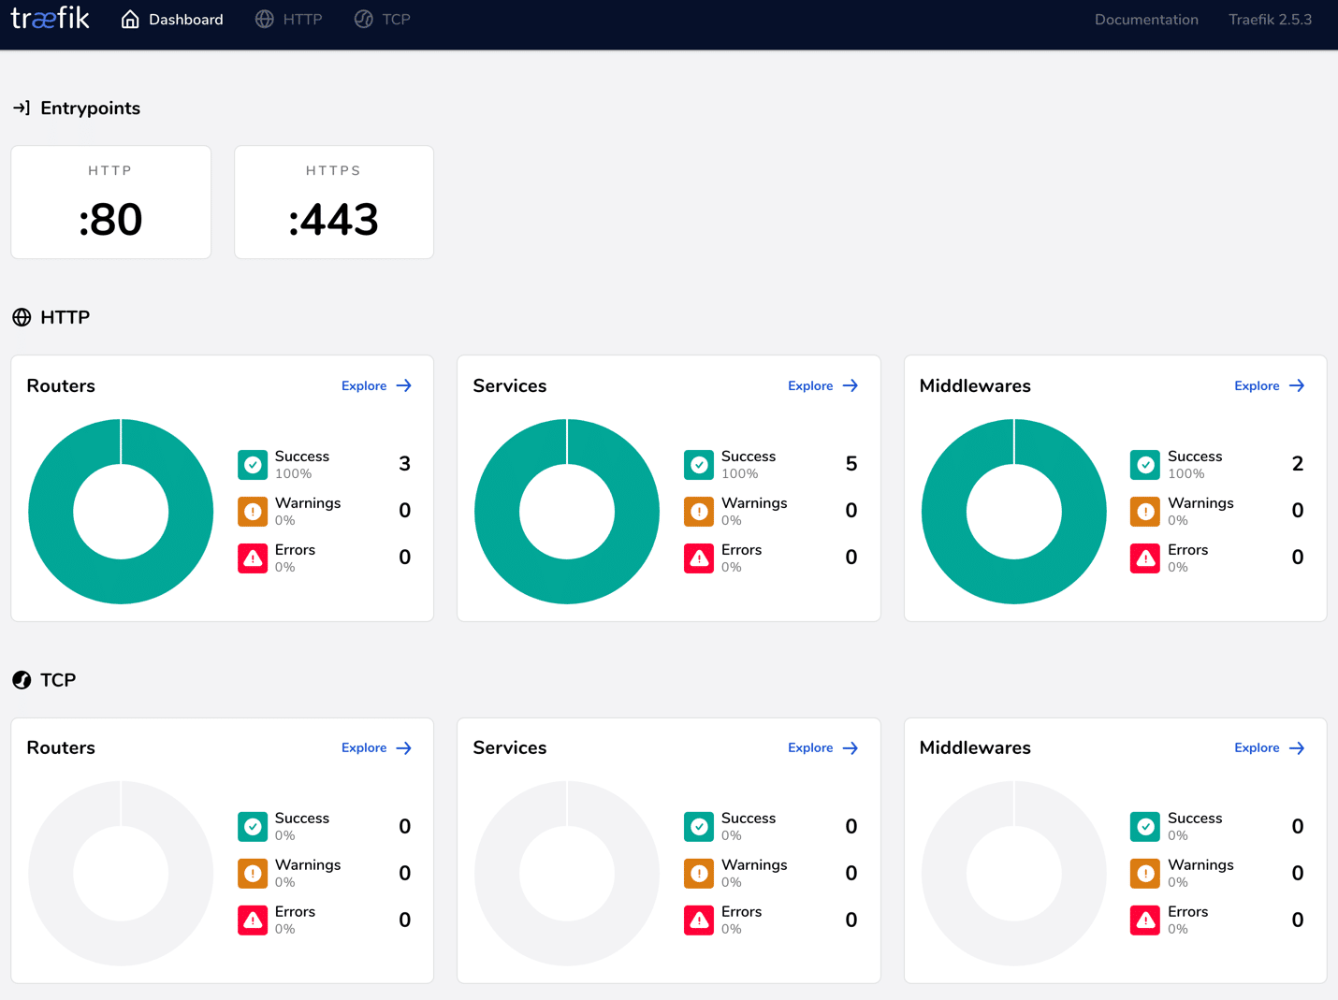Explore HTTP Middlewares
This screenshot has height=1000, width=1338.
tap(1270, 385)
